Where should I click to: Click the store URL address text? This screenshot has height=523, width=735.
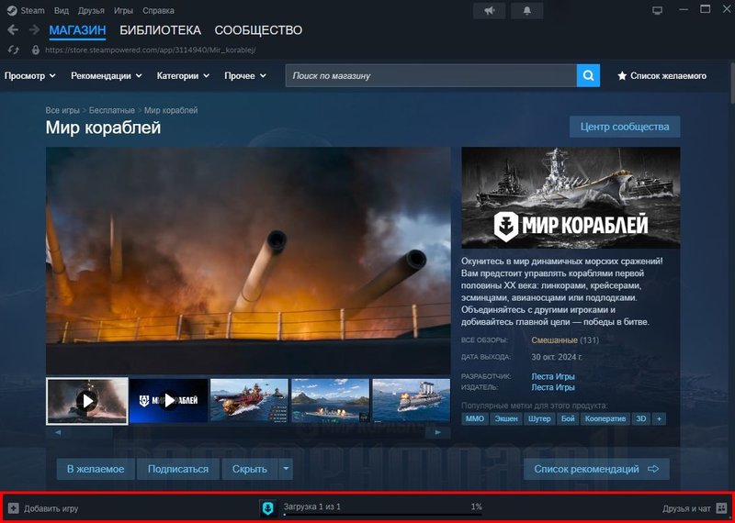point(150,50)
